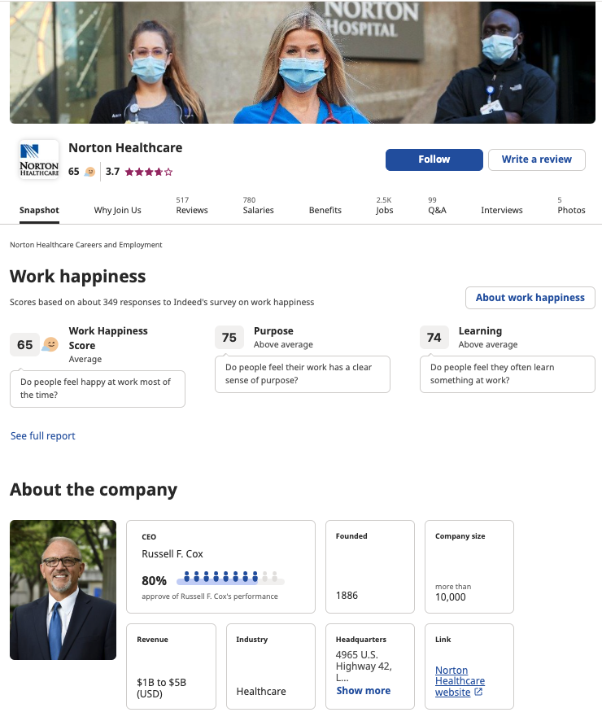Switch to Why Join Us tab
Image resolution: width=602 pixels, height=721 pixels.
pos(117,210)
